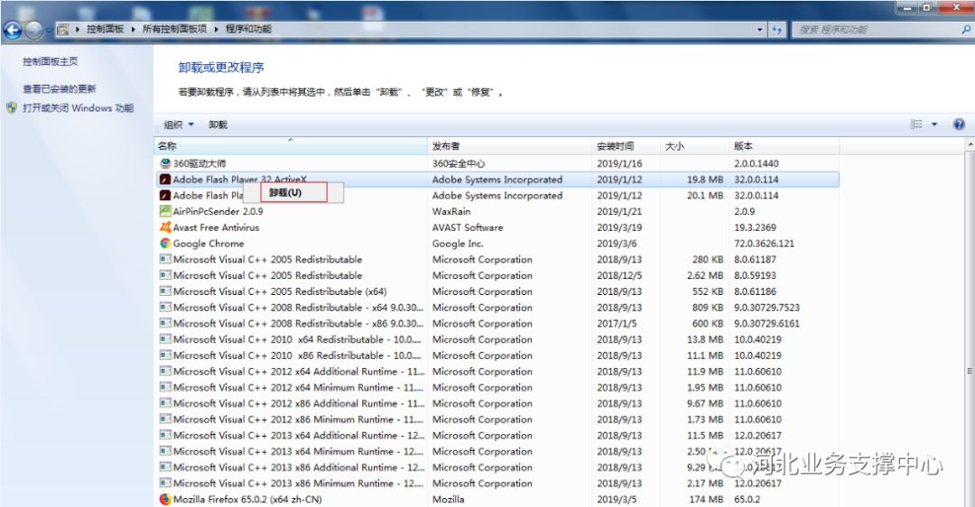Select Google Chrome program name
This screenshot has height=507, width=975.
[x=209, y=244]
